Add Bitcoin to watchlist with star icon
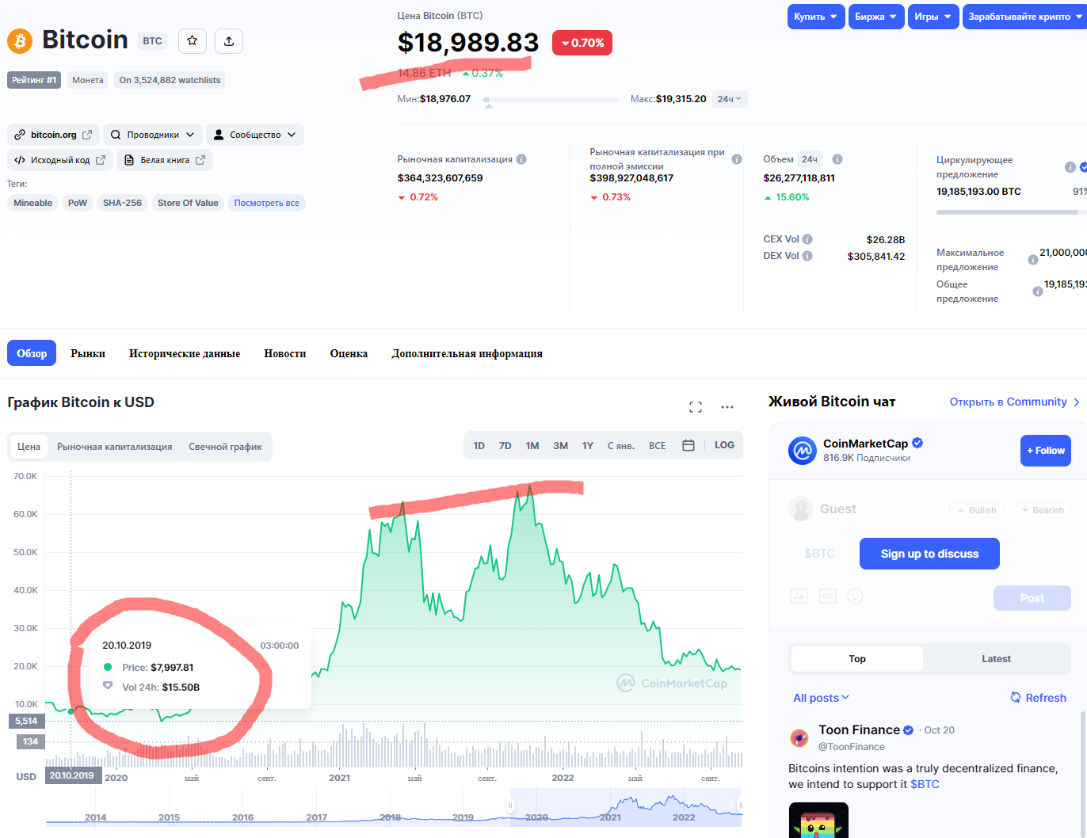The image size is (1087, 838). [192, 41]
